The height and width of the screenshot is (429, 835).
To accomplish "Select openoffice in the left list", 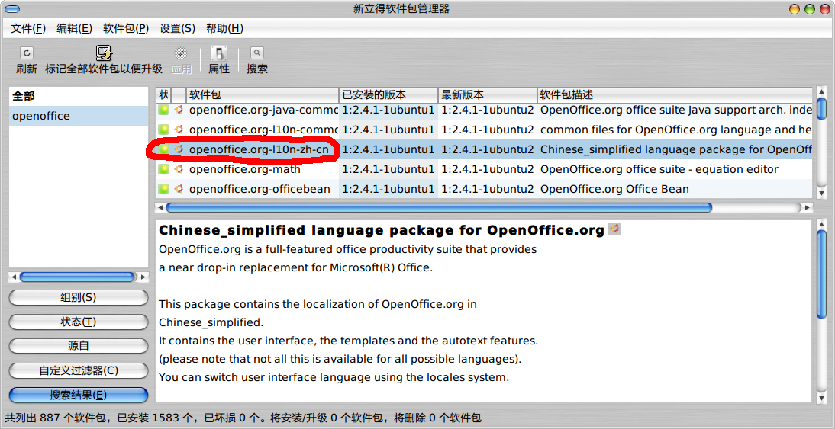I will click(79, 116).
